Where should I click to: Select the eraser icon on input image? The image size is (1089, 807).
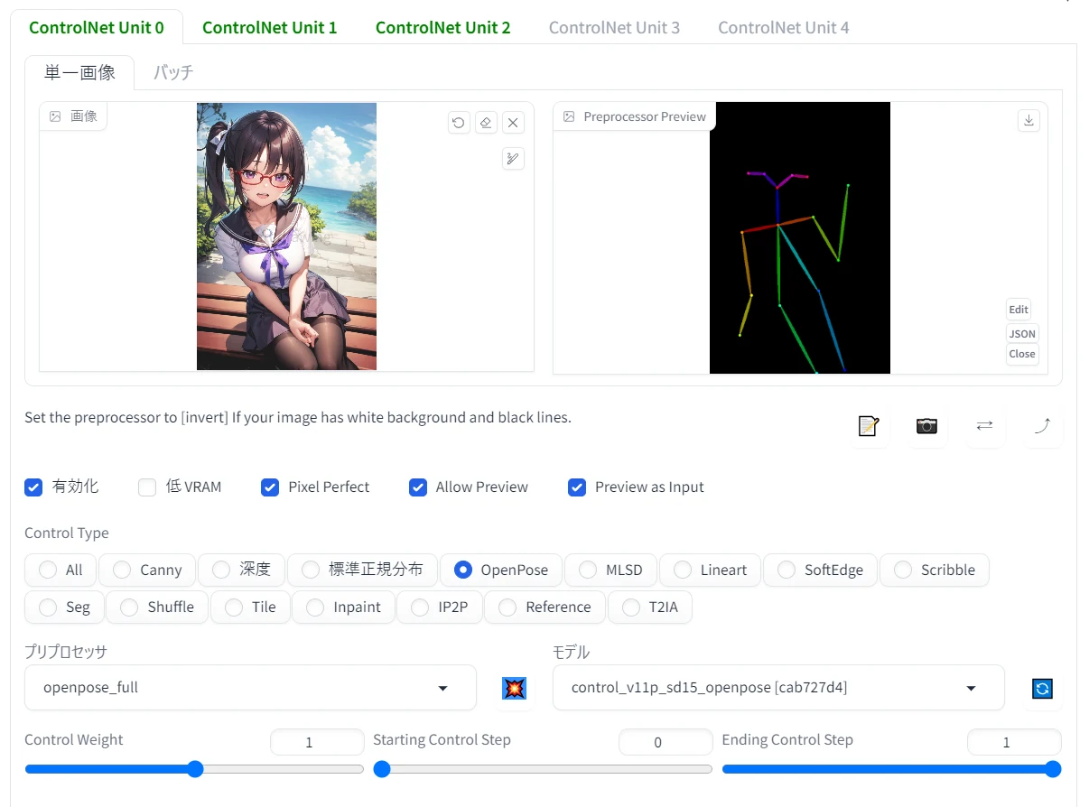coord(486,123)
